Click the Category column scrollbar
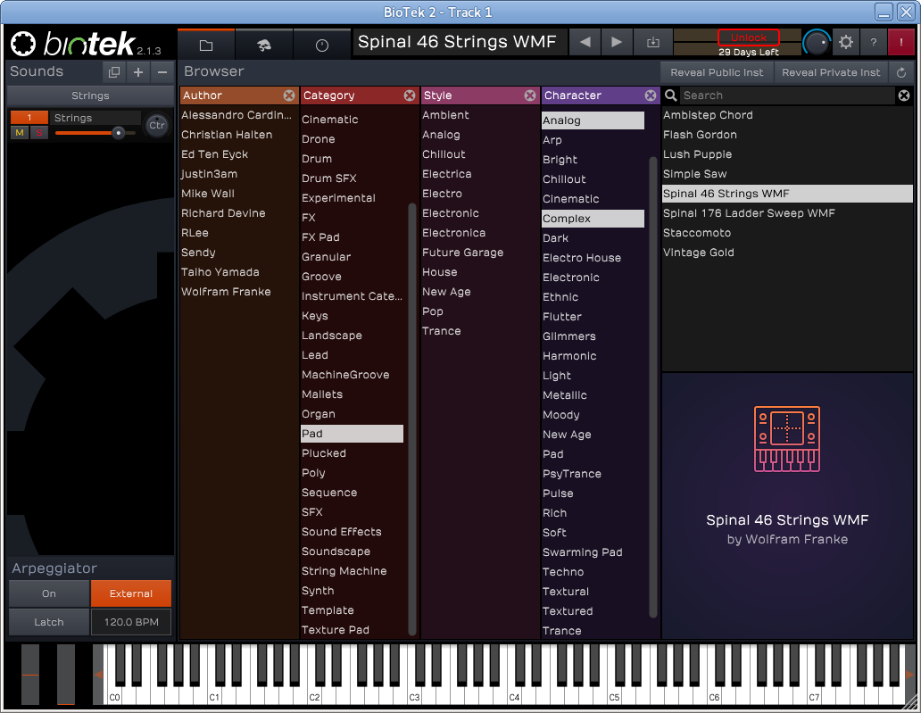 (x=411, y=419)
